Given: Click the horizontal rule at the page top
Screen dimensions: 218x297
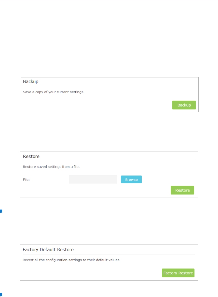Looking at the screenshot, I should click(109, 0).
